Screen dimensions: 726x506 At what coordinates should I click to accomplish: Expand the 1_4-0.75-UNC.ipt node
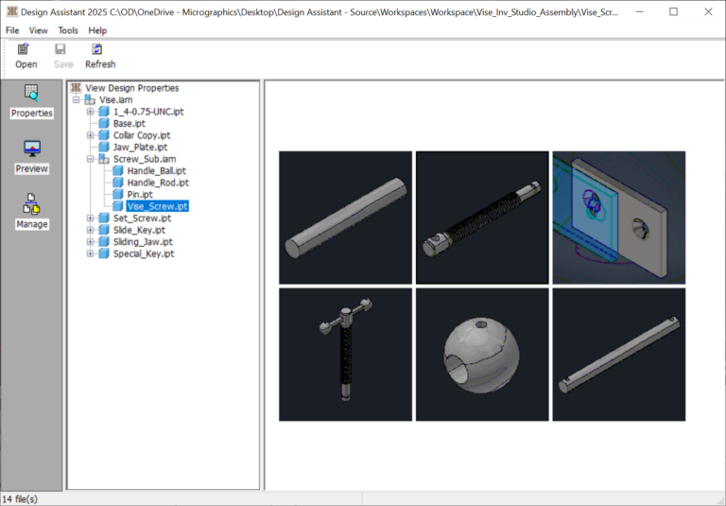pos(91,112)
